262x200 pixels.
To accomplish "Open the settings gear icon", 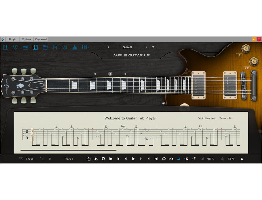I will tap(65, 47).
